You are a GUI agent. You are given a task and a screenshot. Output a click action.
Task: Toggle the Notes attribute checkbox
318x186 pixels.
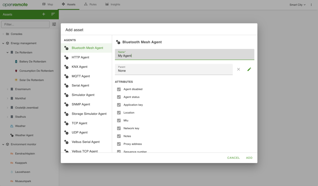[x=119, y=136]
